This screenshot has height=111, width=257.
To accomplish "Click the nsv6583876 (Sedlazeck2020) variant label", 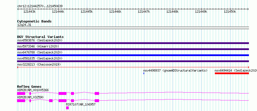I will pyautogui.click(x=40, y=40).
